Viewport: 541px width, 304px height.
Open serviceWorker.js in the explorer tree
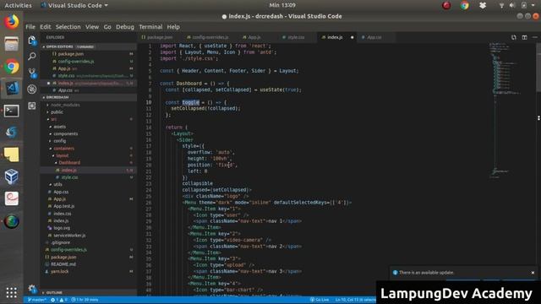(69, 236)
